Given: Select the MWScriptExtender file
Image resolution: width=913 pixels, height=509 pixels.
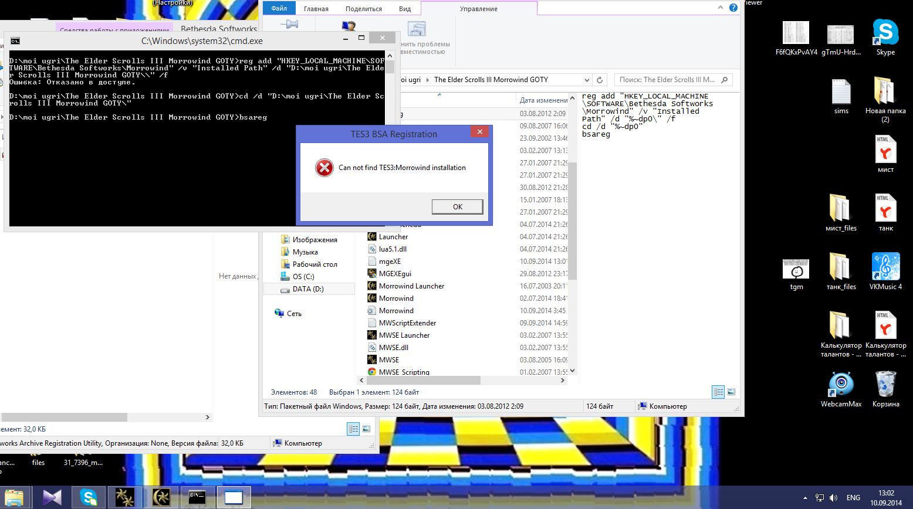Looking at the screenshot, I should click(x=407, y=323).
